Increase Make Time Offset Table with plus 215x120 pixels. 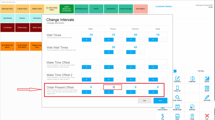87,67
